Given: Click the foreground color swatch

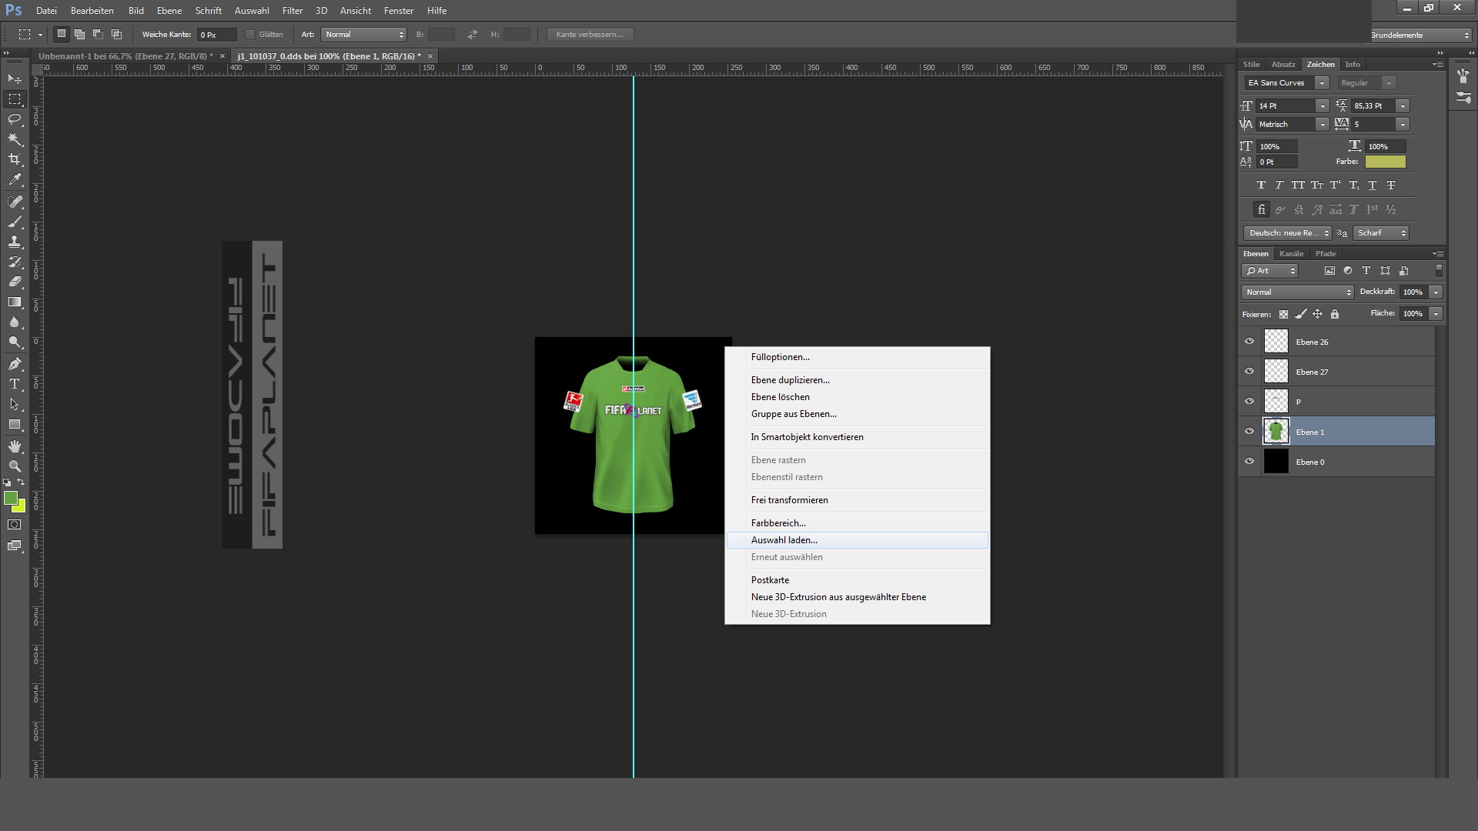Looking at the screenshot, I should pos(11,499).
